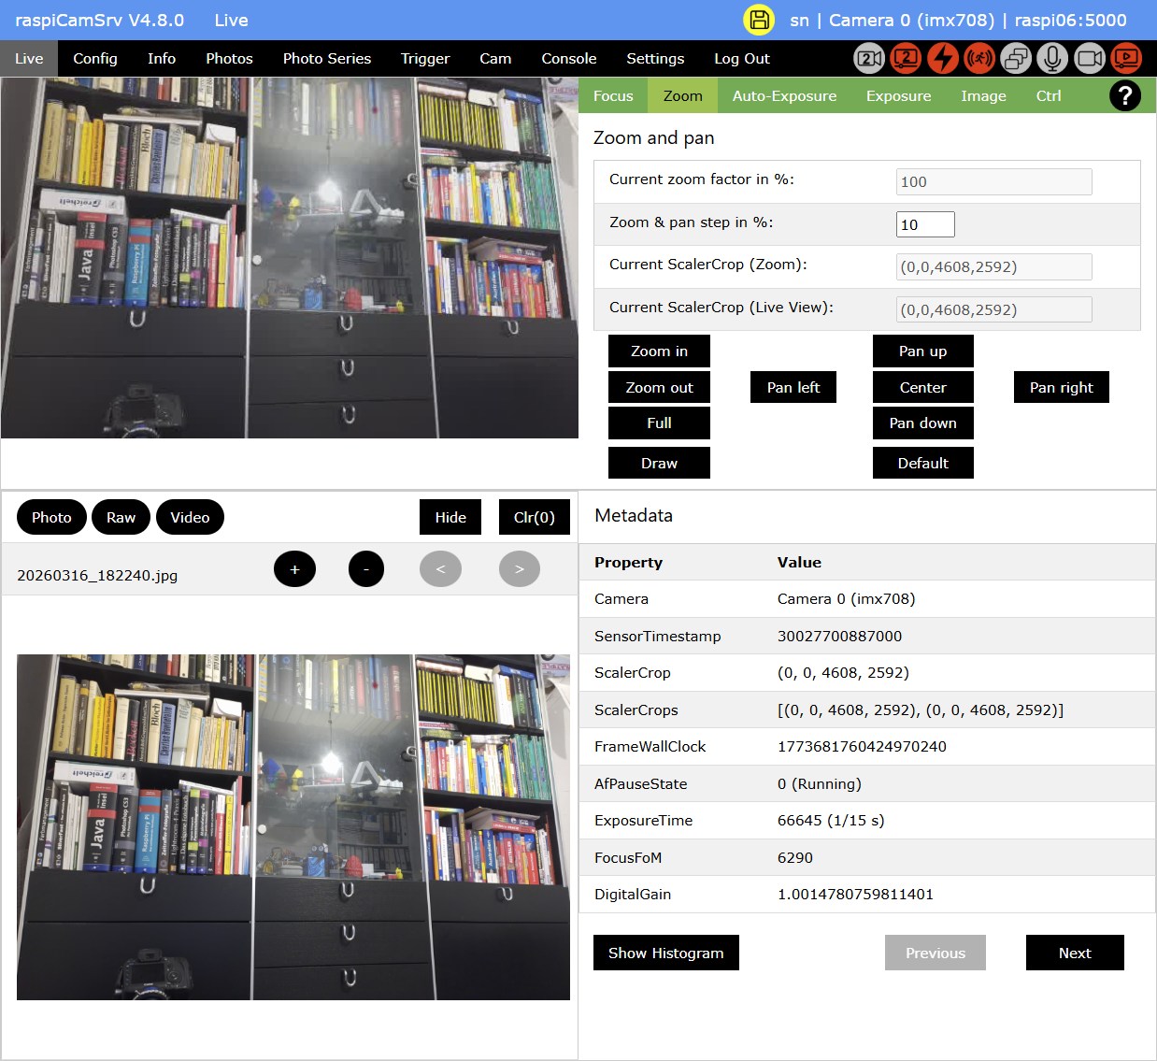Open the Focus tab

tap(613, 95)
